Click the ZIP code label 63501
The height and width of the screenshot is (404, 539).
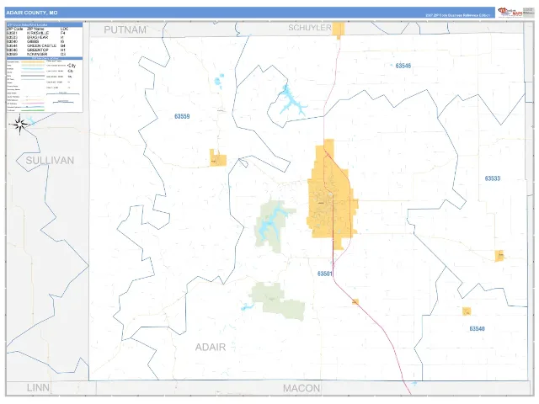(x=324, y=274)
